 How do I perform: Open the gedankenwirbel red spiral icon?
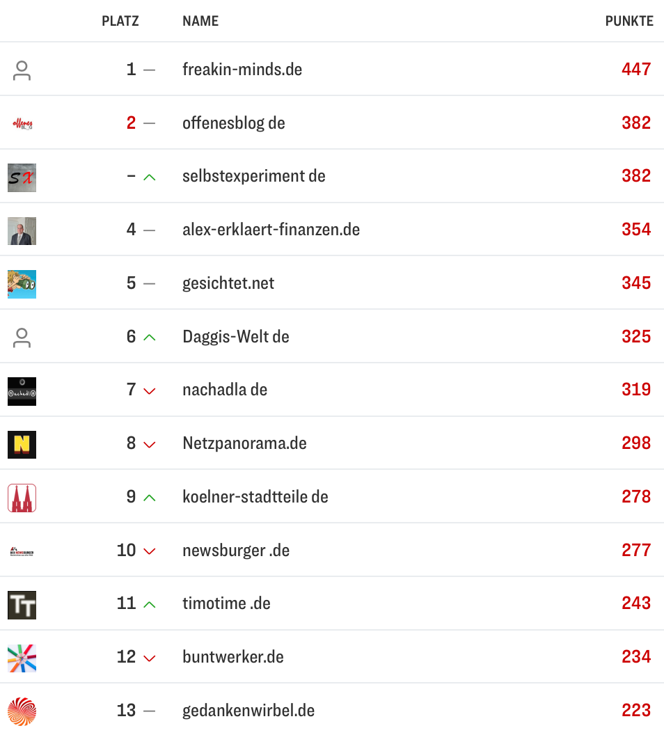click(x=22, y=711)
